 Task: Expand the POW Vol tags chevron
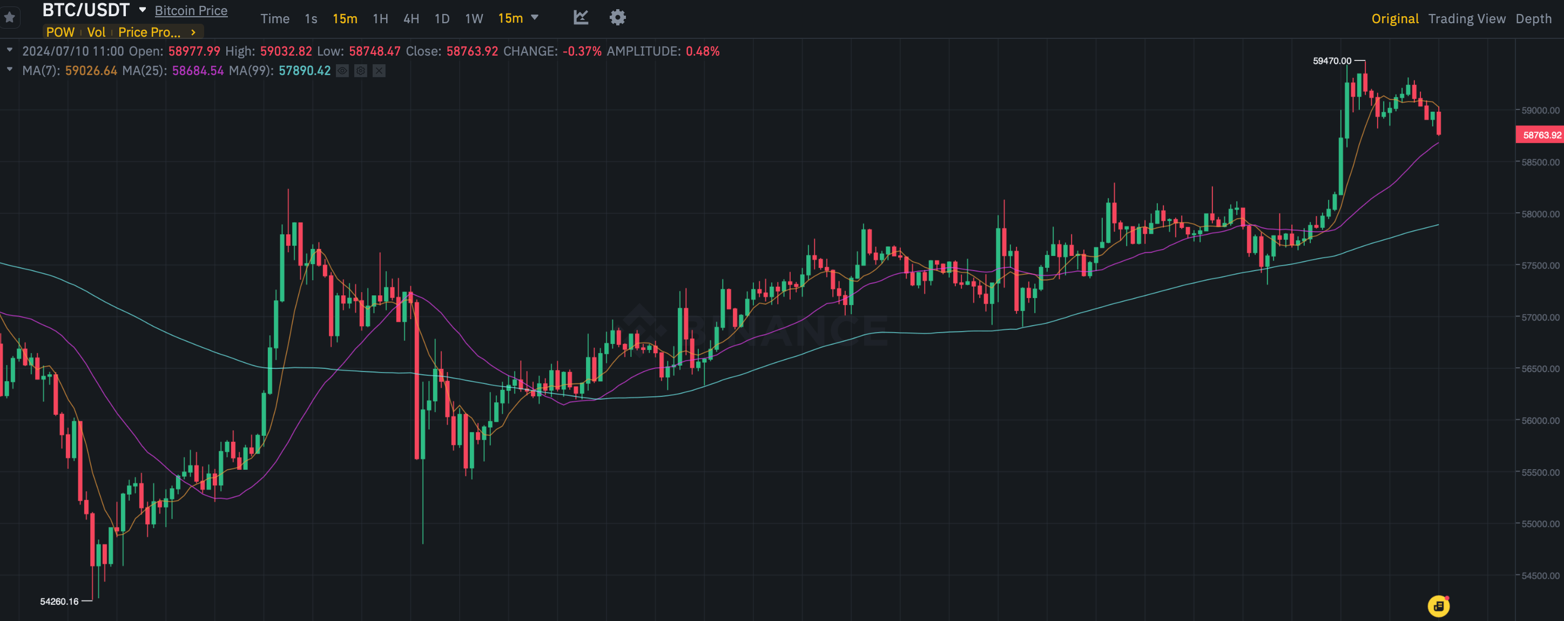coord(193,32)
